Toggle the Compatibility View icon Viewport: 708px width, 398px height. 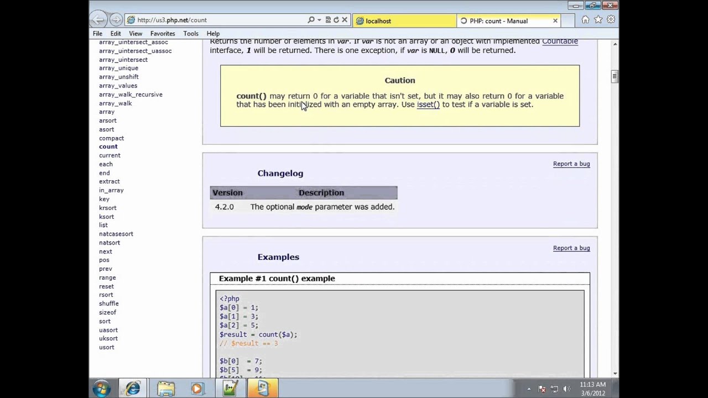coord(327,20)
